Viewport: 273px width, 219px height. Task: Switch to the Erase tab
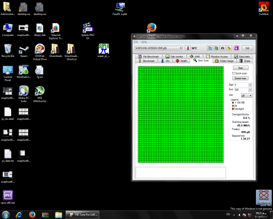[x=244, y=61]
